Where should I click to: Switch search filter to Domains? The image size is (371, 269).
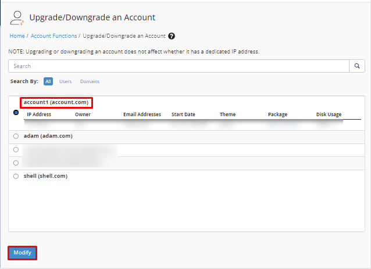point(90,81)
